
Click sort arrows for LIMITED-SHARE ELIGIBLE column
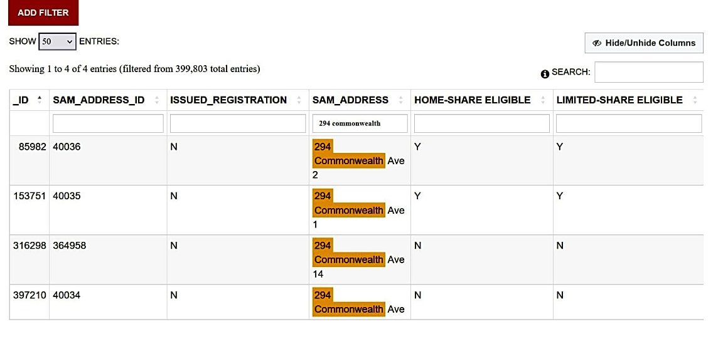(695, 100)
